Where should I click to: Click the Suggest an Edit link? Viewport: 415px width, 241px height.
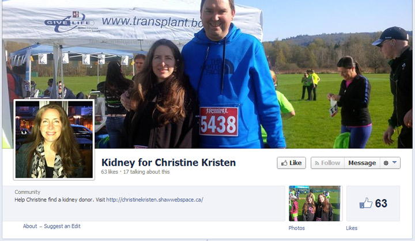pyautogui.click(x=62, y=226)
